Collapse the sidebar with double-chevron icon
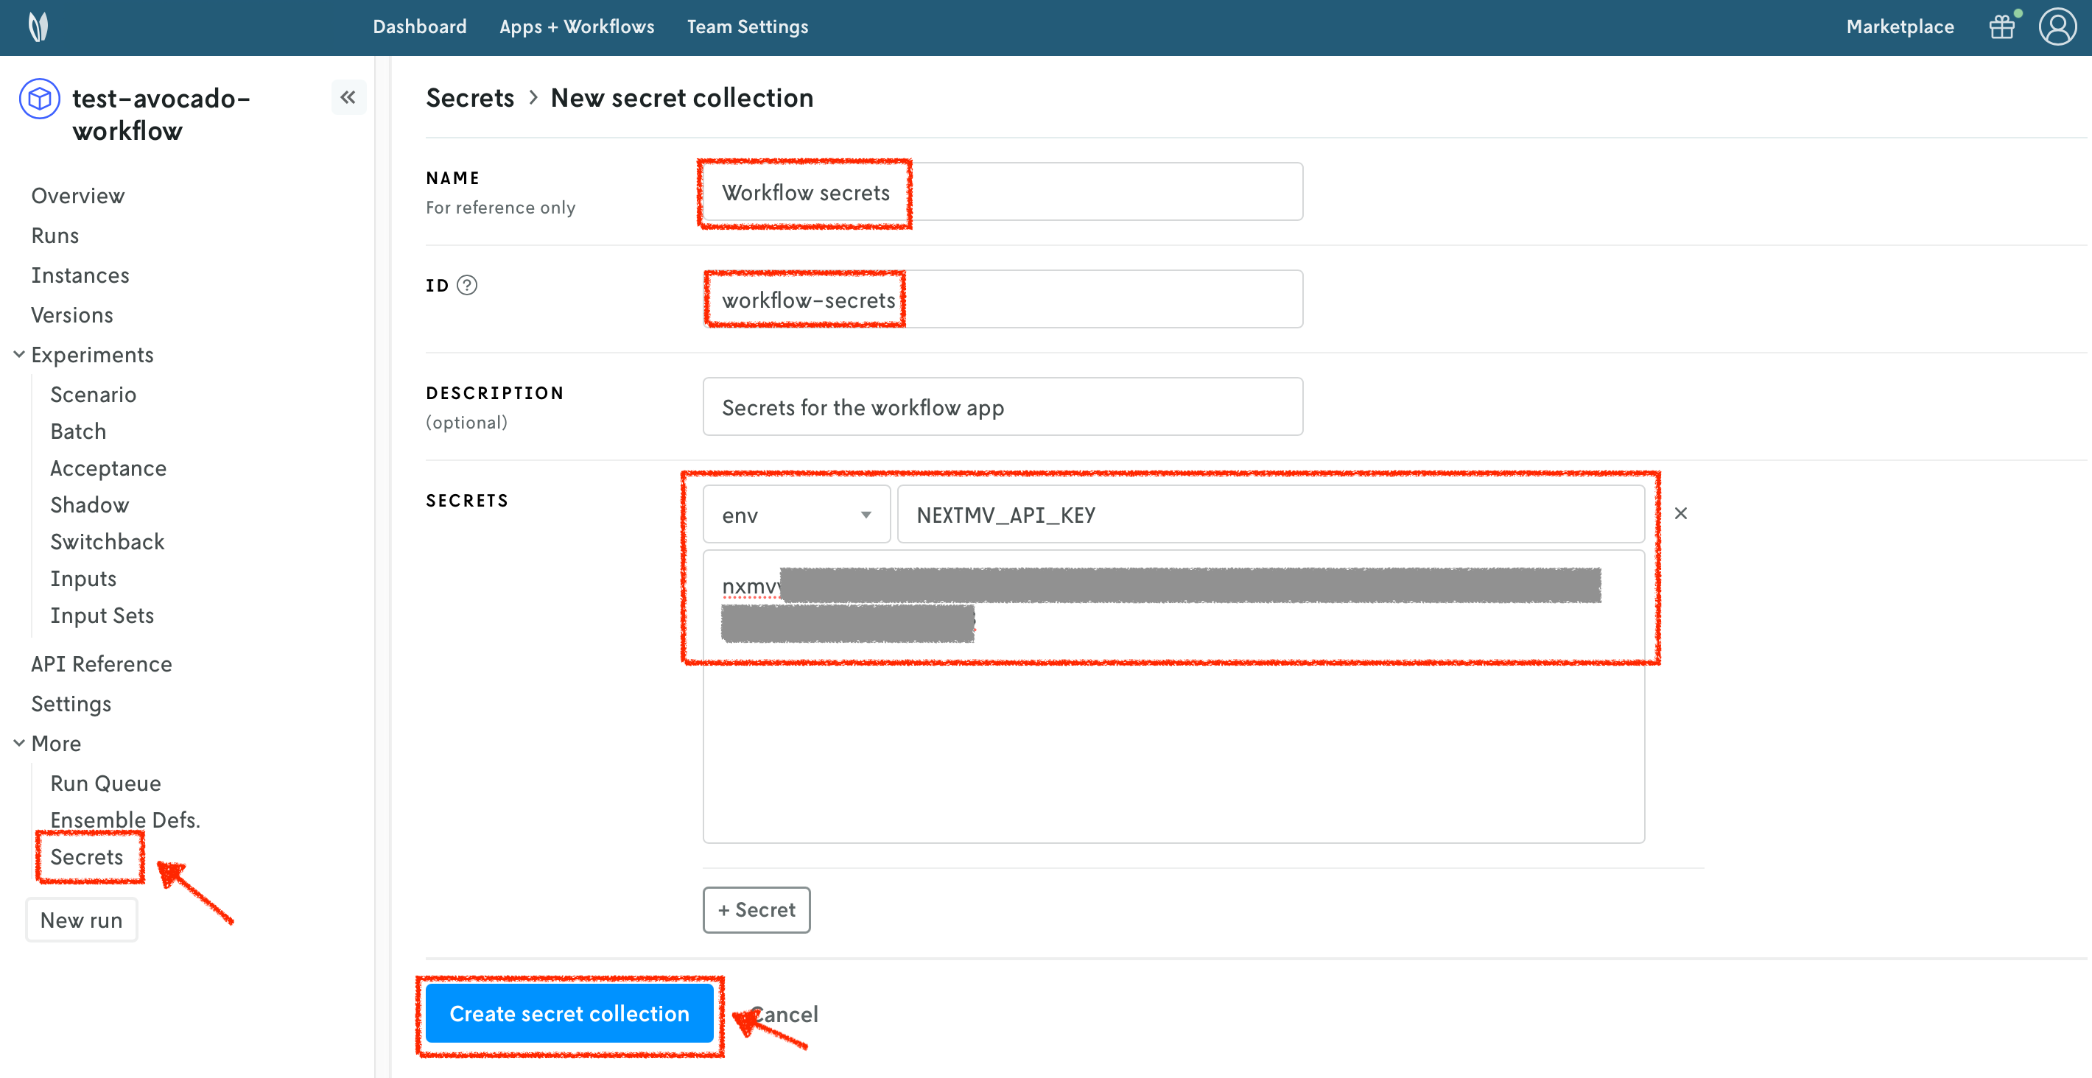Image resolution: width=2092 pixels, height=1078 pixels. pyautogui.click(x=348, y=98)
